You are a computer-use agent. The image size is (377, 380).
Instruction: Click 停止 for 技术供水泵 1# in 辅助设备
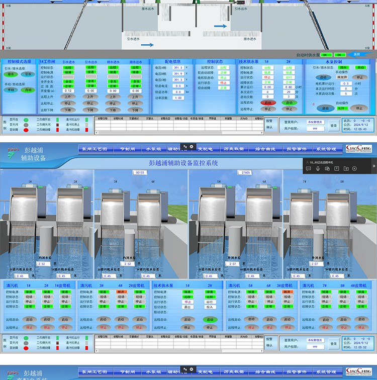187,328
